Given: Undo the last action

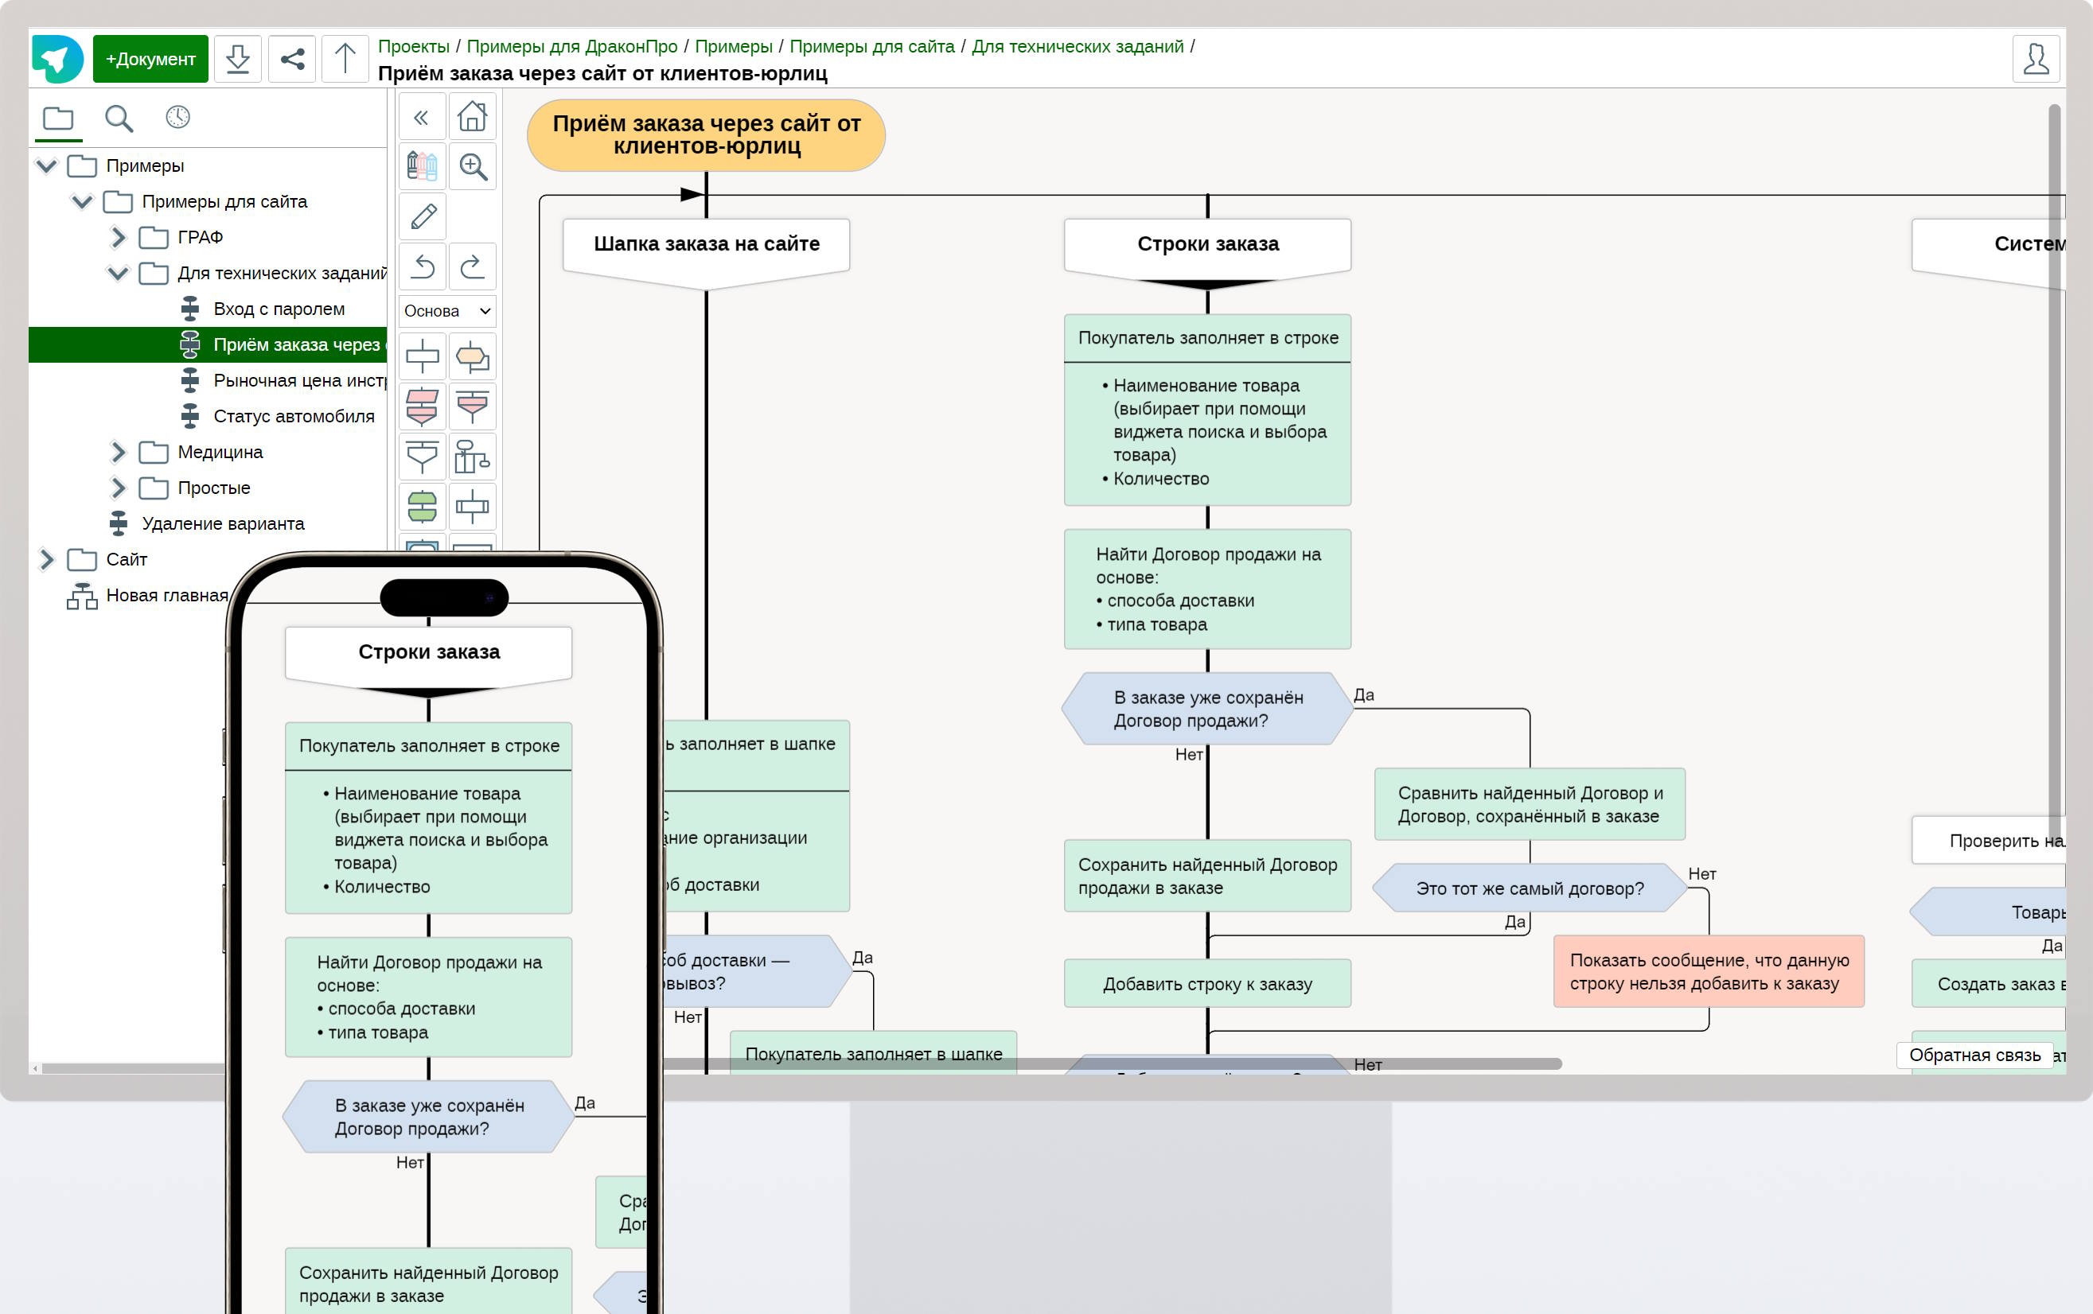Looking at the screenshot, I should [423, 266].
